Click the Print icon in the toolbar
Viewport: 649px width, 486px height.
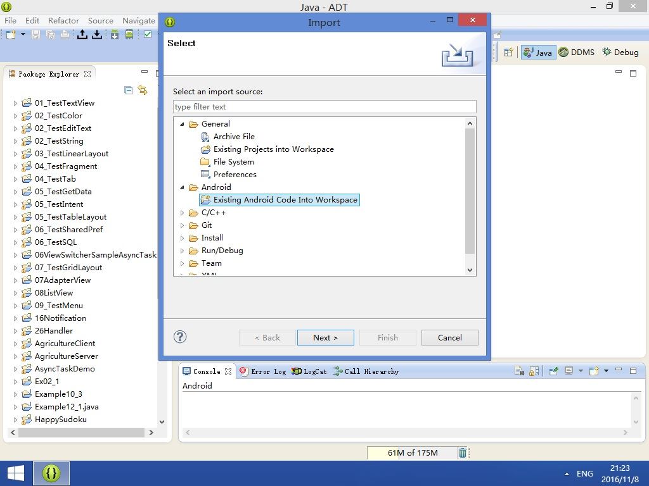coord(65,34)
